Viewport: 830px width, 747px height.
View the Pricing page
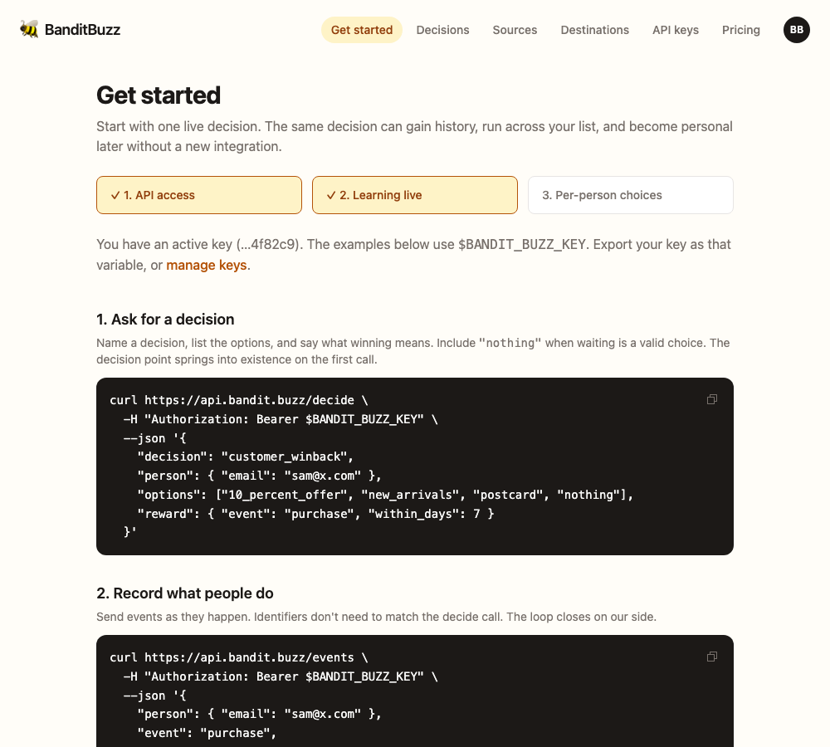(740, 30)
